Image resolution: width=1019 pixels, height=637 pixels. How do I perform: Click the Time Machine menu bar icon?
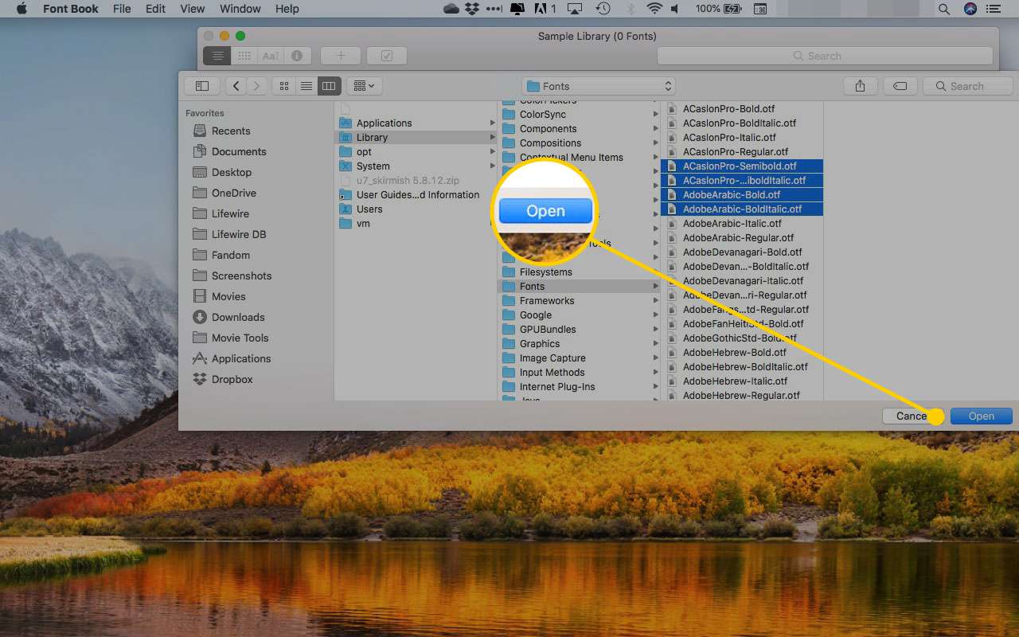[603, 9]
